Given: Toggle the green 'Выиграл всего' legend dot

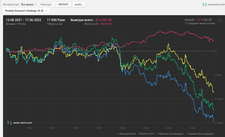Looking at the screenshot, I should tap(119, 133).
